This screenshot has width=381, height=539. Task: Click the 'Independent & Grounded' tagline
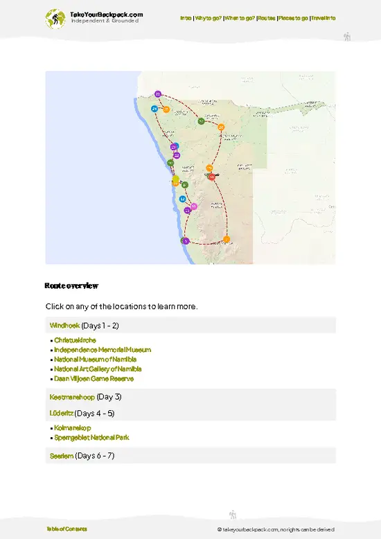click(x=105, y=21)
